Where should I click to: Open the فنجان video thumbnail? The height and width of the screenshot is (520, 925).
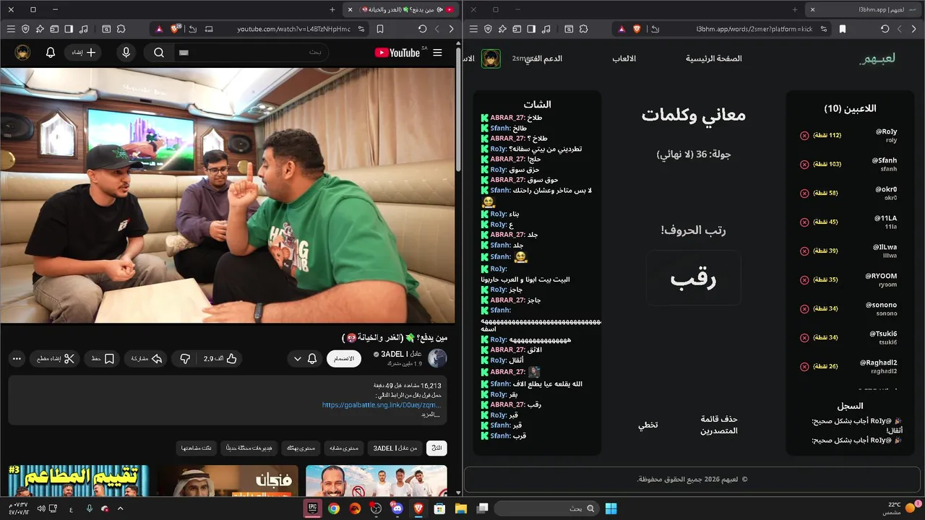(x=228, y=480)
